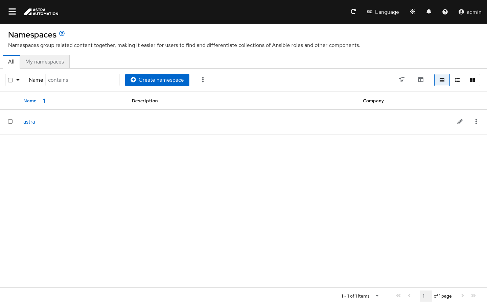Focus the Name contains filter field
This screenshot has height=304, width=487.
point(83,80)
